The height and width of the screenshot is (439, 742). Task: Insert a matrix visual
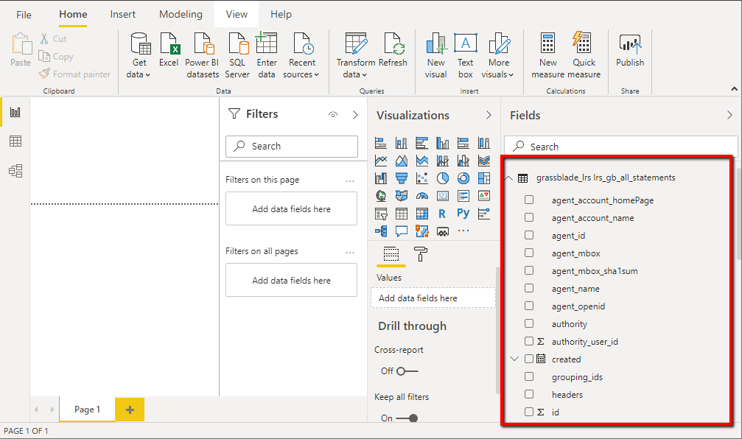click(x=422, y=214)
